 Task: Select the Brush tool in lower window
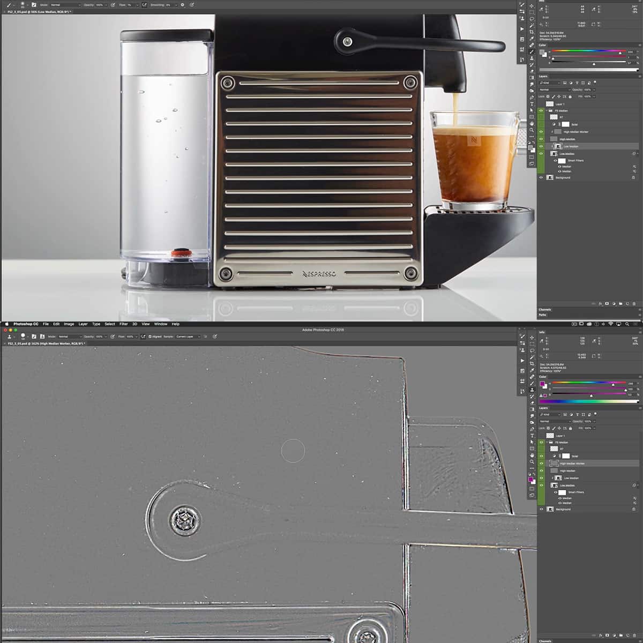click(532, 383)
